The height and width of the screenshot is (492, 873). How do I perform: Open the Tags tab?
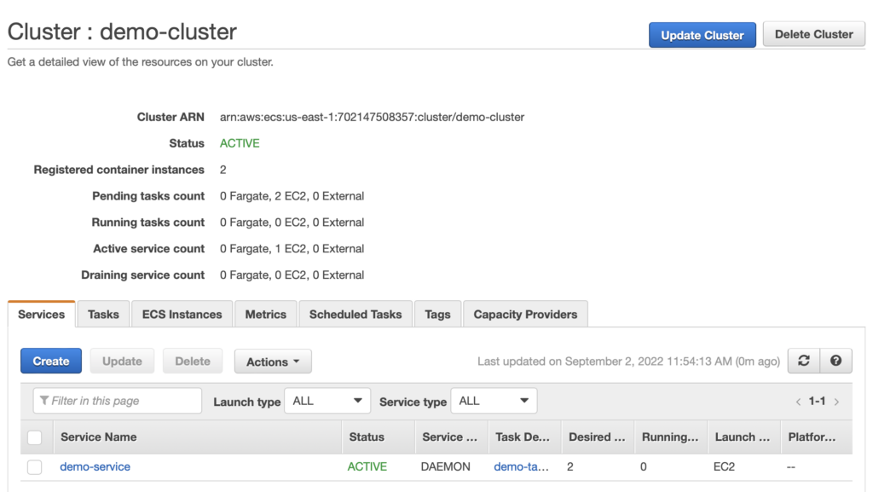pyautogui.click(x=437, y=315)
